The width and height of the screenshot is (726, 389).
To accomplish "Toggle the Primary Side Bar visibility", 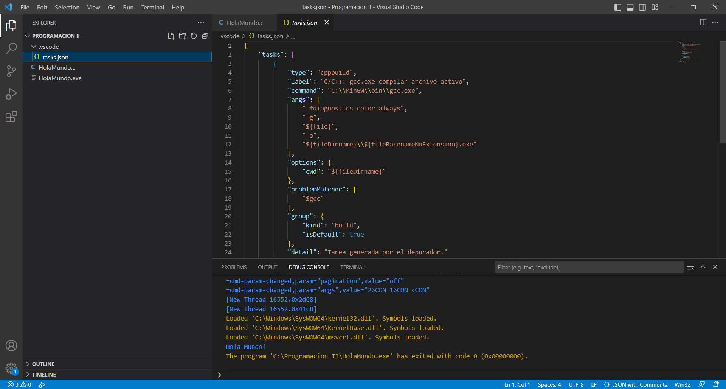I will pos(617,7).
